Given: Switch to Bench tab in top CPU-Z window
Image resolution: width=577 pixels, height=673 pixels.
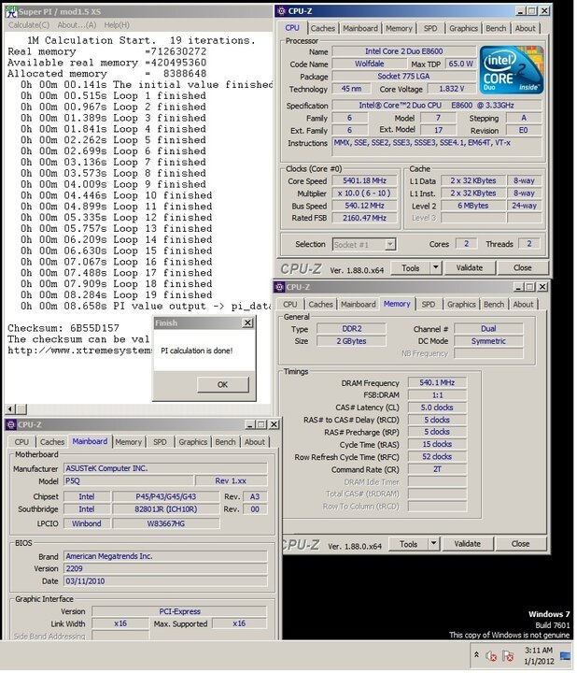Looking at the screenshot, I should [496, 28].
